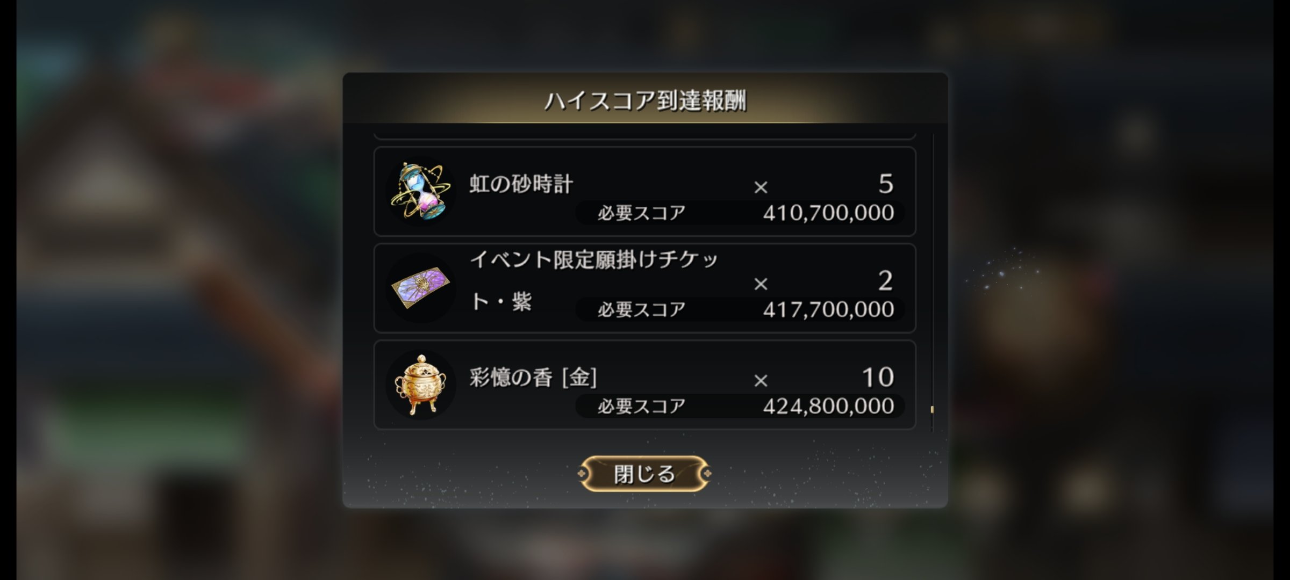This screenshot has width=1290, height=580.
Task: Click the 必要スコア label in hourglass row
Action: [x=641, y=213]
